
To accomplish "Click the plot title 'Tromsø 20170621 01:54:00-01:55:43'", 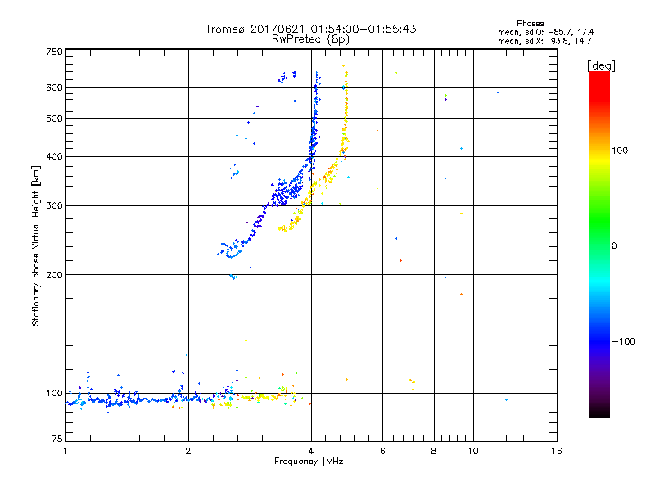I will point(310,29).
